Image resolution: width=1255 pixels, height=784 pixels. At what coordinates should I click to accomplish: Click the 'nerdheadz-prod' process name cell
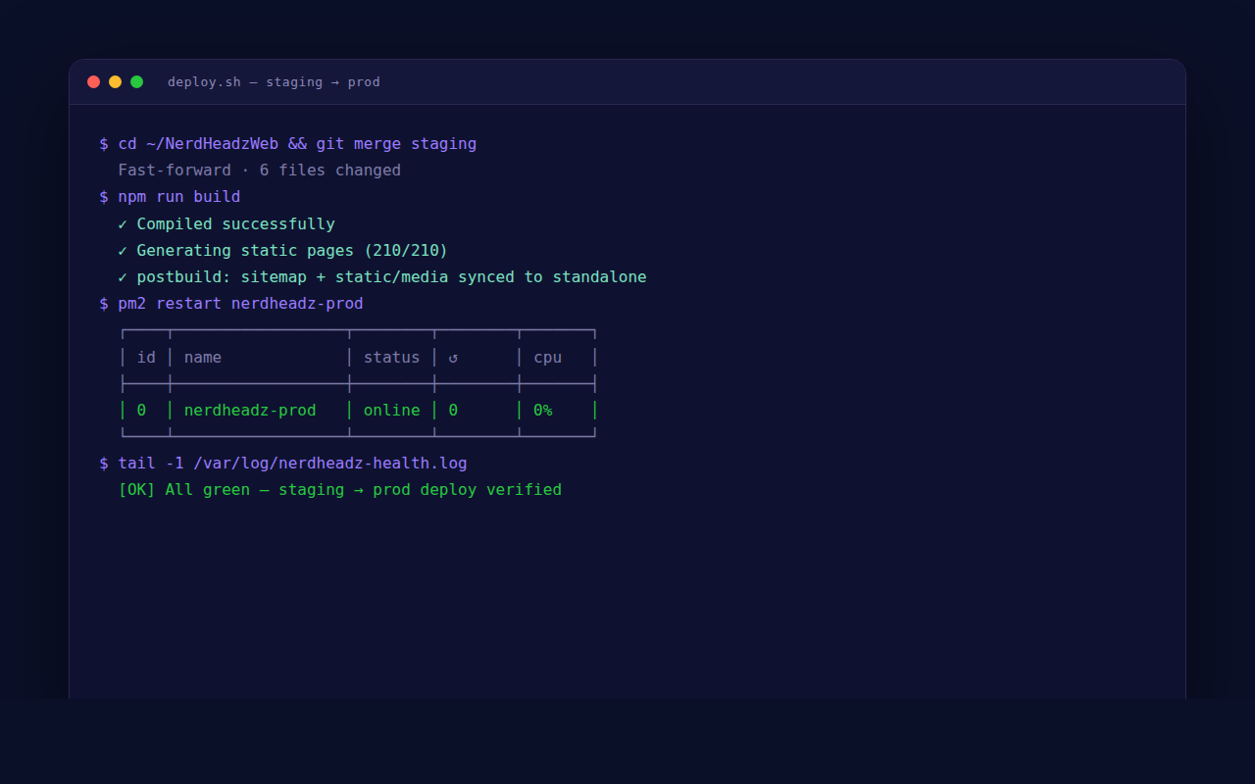pos(250,410)
